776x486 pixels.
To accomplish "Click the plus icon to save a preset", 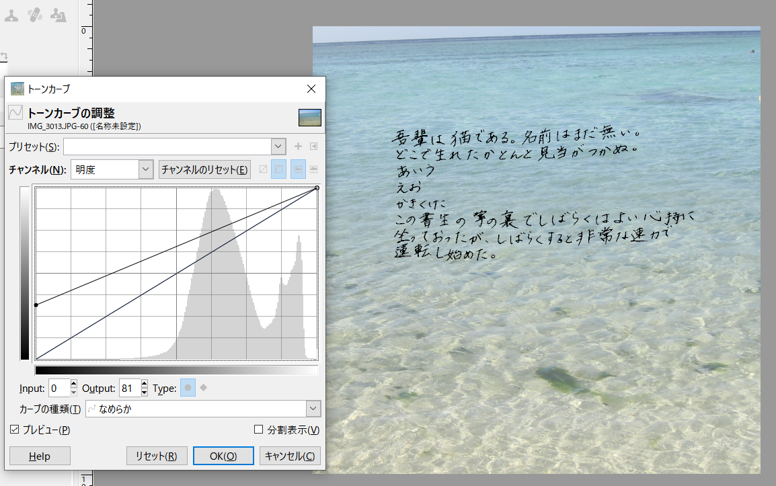I will pyautogui.click(x=298, y=146).
